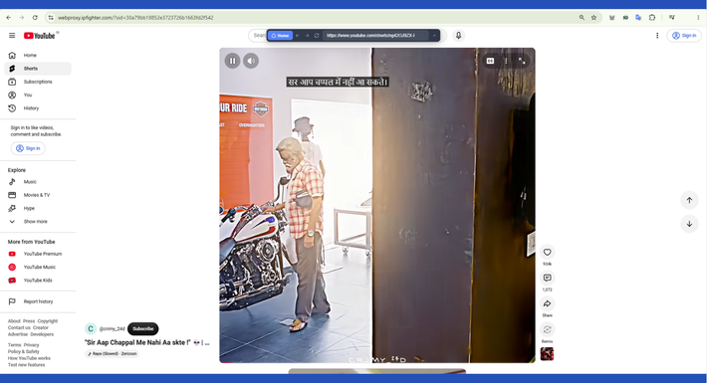Toggle closed captions on the video

[490, 61]
